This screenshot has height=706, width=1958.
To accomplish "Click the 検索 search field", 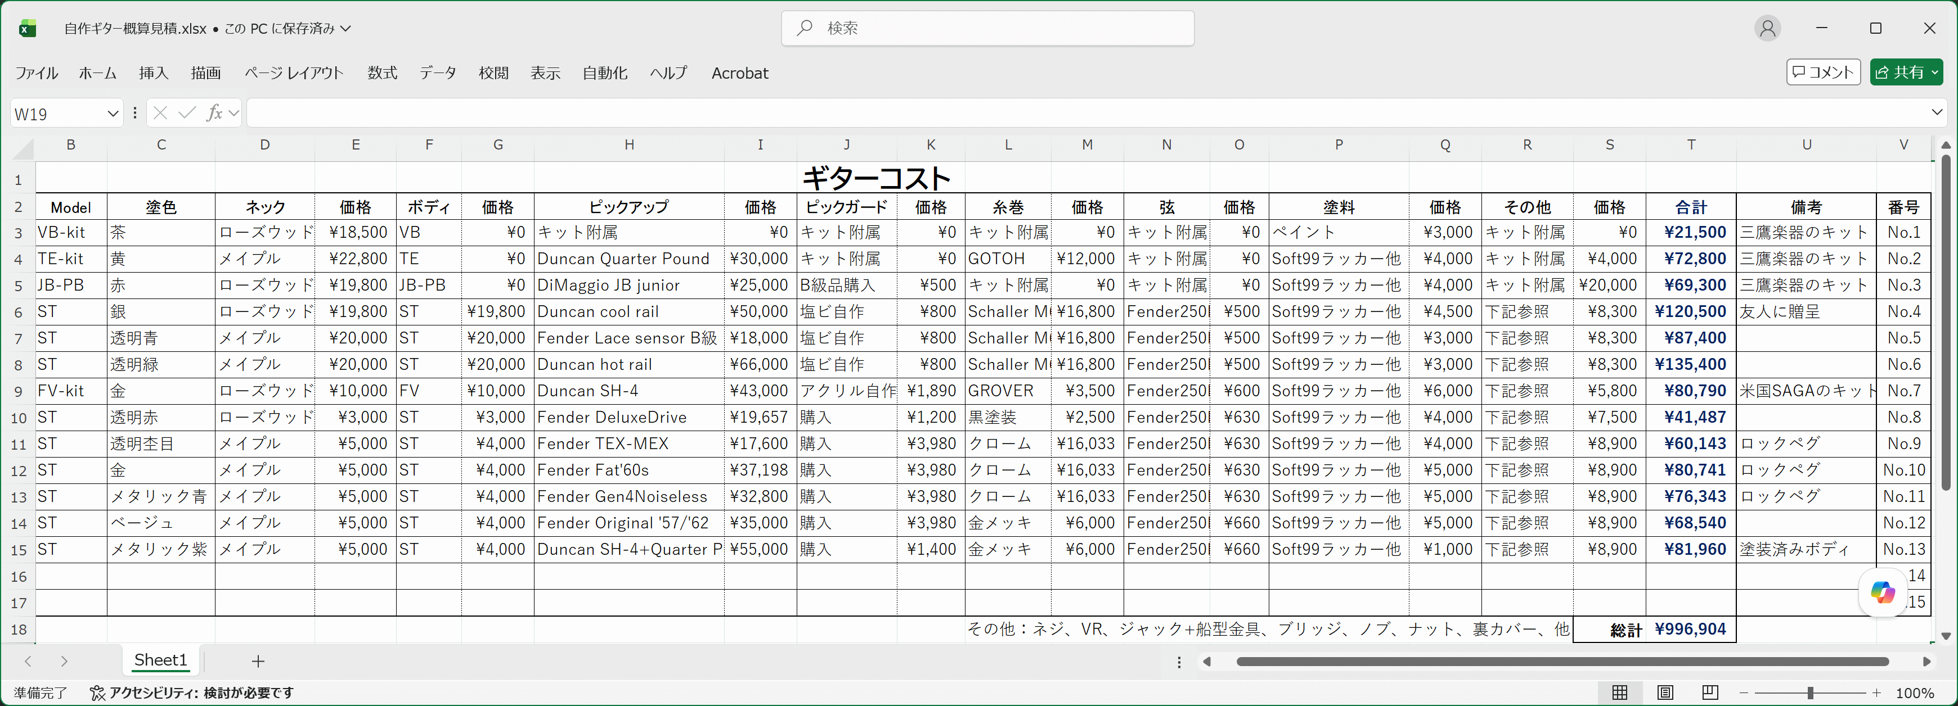I will click(987, 28).
